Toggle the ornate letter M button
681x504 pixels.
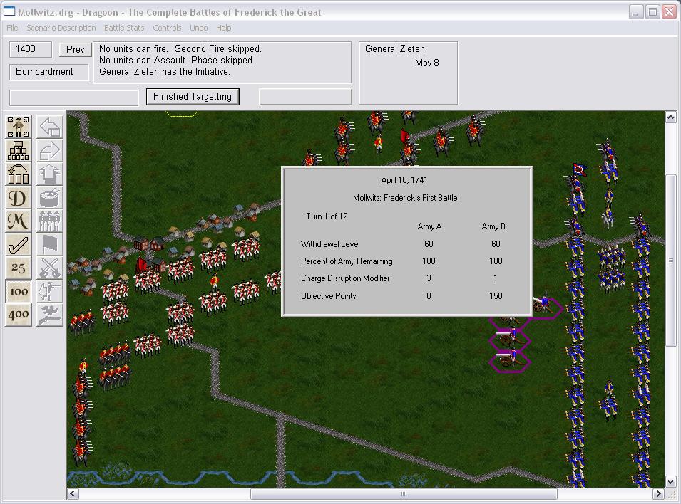pyautogui.click(x=19, y=221)
